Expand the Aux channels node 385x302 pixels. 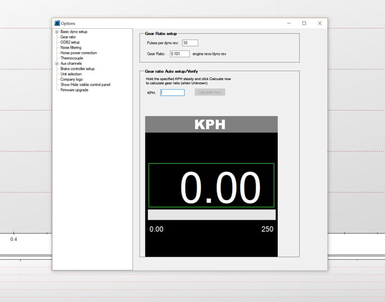point(57,63)
